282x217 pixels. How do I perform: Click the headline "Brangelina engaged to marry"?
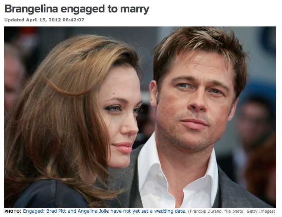pos(77,9)
